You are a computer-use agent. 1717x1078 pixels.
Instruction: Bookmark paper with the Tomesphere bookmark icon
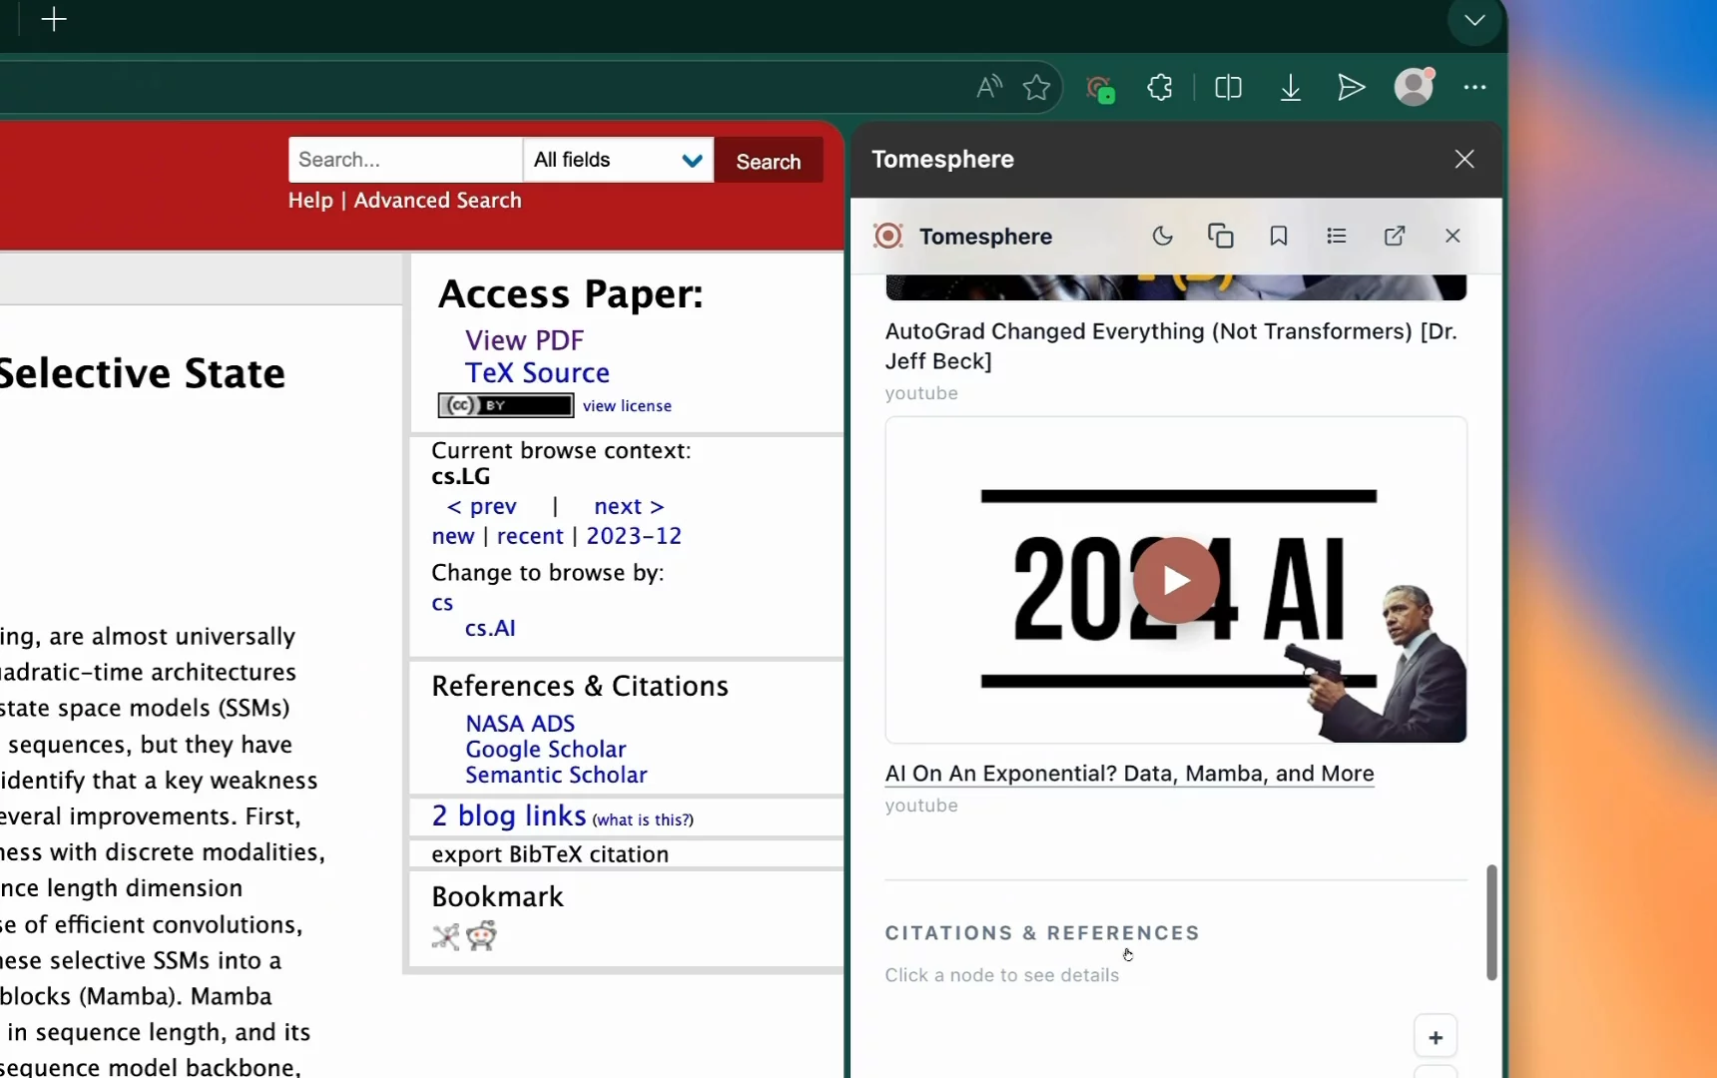tap(1279, 237)
